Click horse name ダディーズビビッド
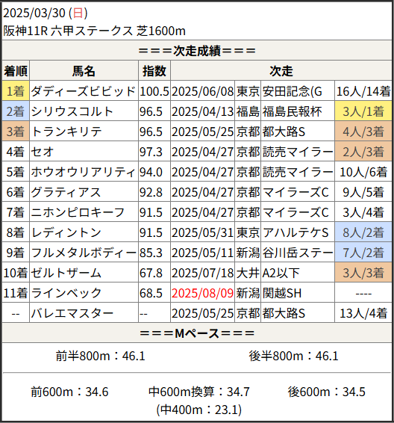Screen dimensions: 394x423 coord(84,91)
